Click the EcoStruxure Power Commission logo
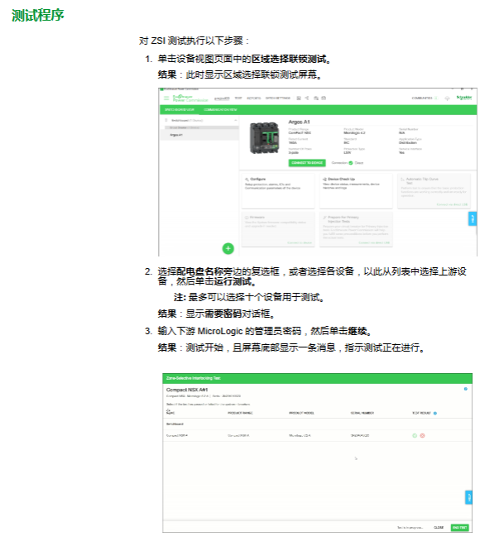This screenshot has height=551, width=504. click(x=190, y=98)
